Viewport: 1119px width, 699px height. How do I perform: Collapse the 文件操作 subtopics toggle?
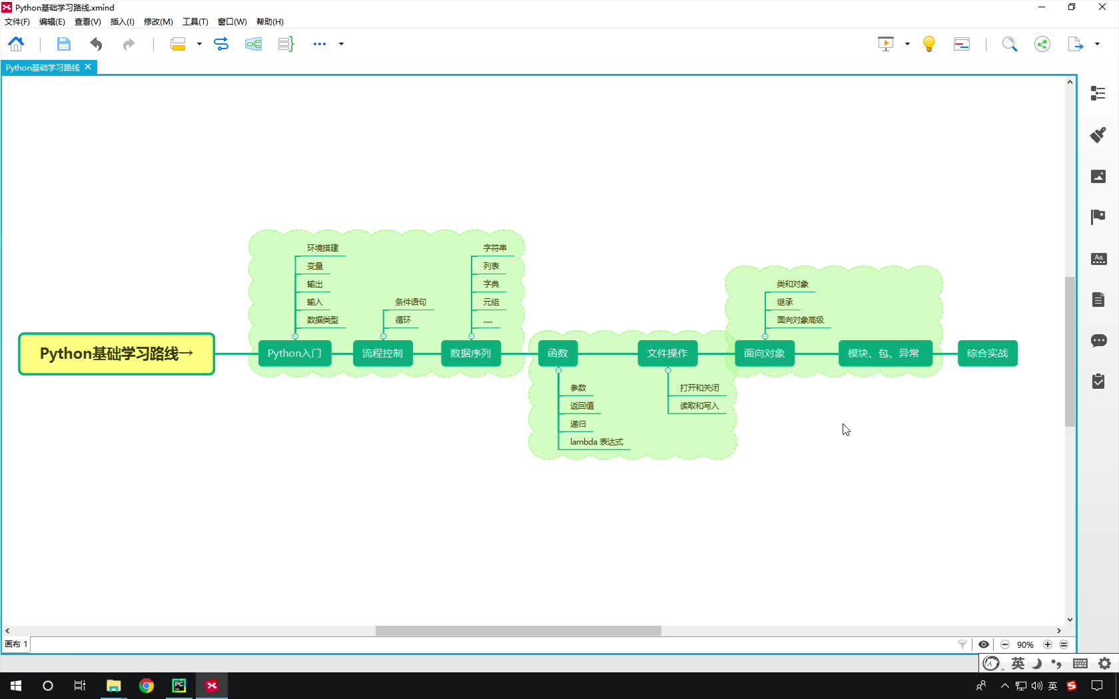tap(668, 370)
